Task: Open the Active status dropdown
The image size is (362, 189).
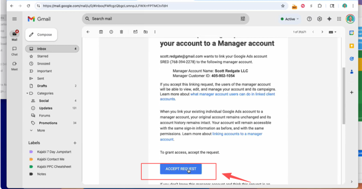Action: (290, 19)
